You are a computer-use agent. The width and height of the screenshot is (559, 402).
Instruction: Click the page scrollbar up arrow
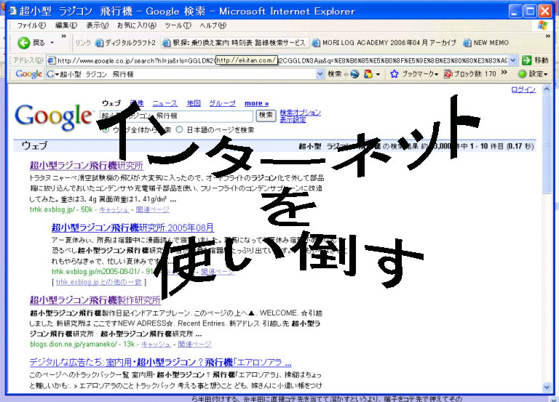coord(547,89)
